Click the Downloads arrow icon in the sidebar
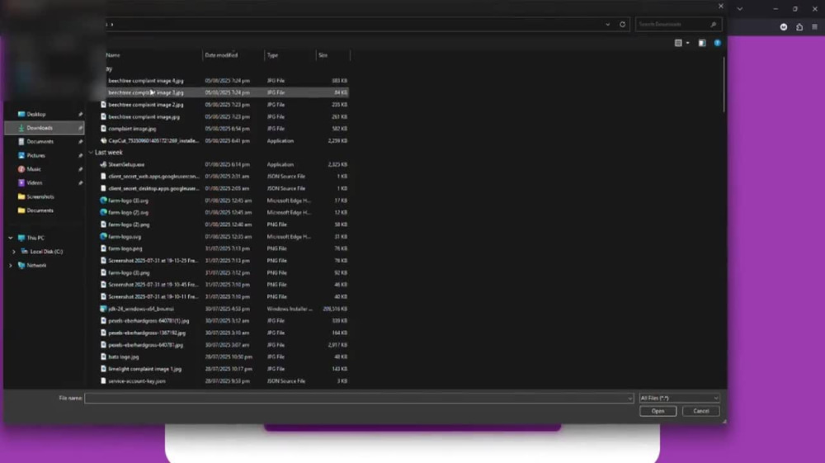The width and height of the screenshot is (825, 463). [21, 128]
